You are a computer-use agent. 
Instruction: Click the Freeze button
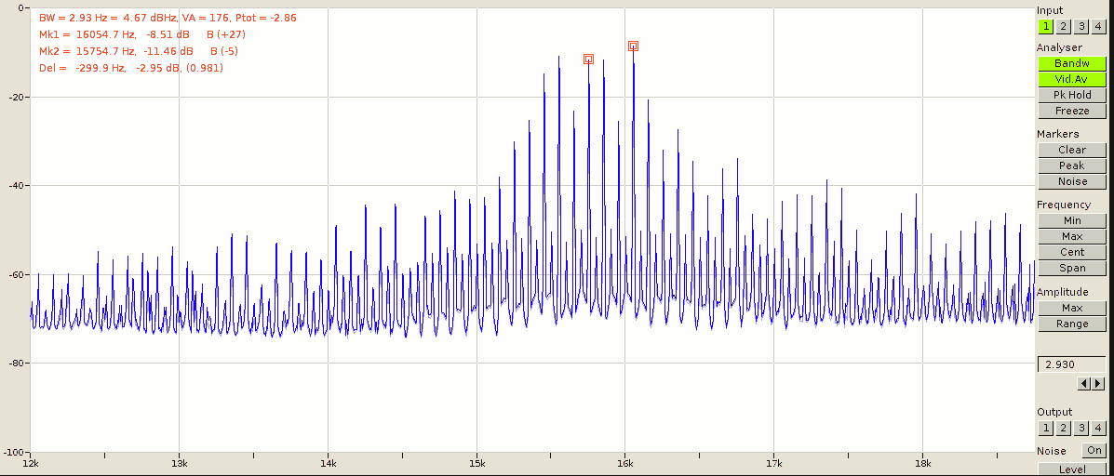point(1071,112)
